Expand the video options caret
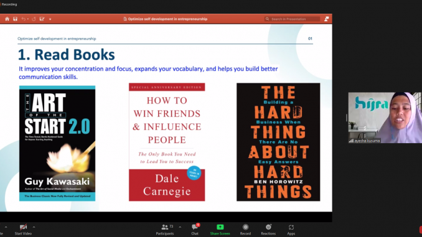 pos(34,227)
